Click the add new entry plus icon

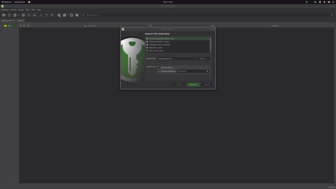click(23, 15)
